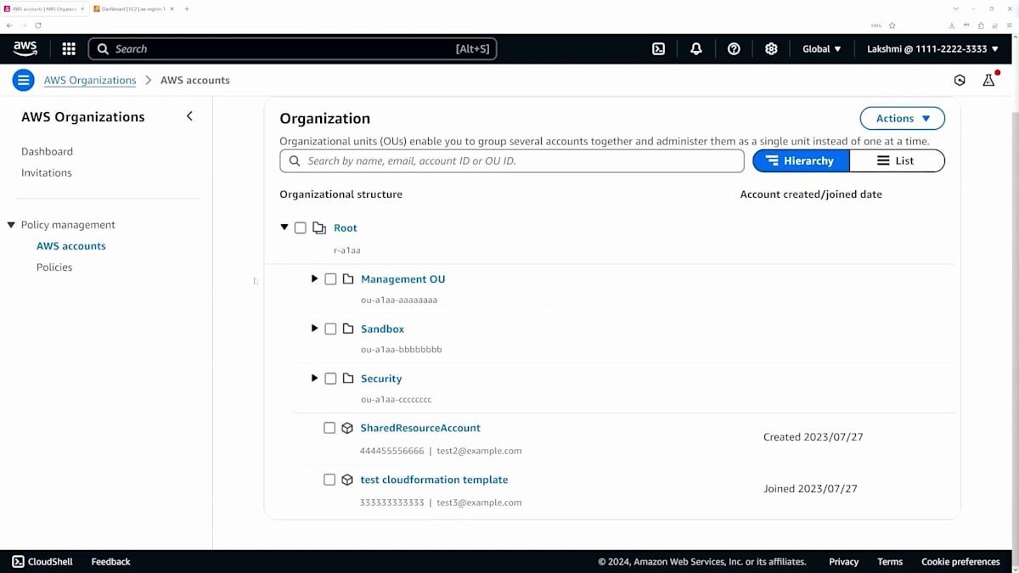Open Dashboard in the sidebar
The height and width of the screenshot is (573, 1019).
pos(47,151)
